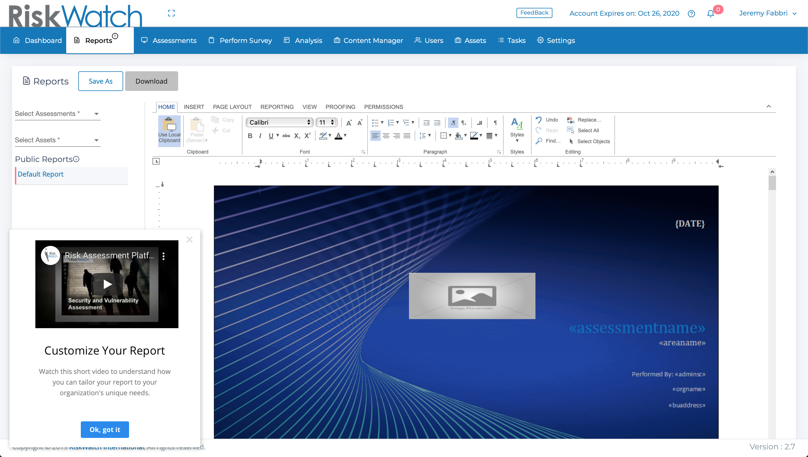Click the Undo arrow icon

[x=539, y=120]
